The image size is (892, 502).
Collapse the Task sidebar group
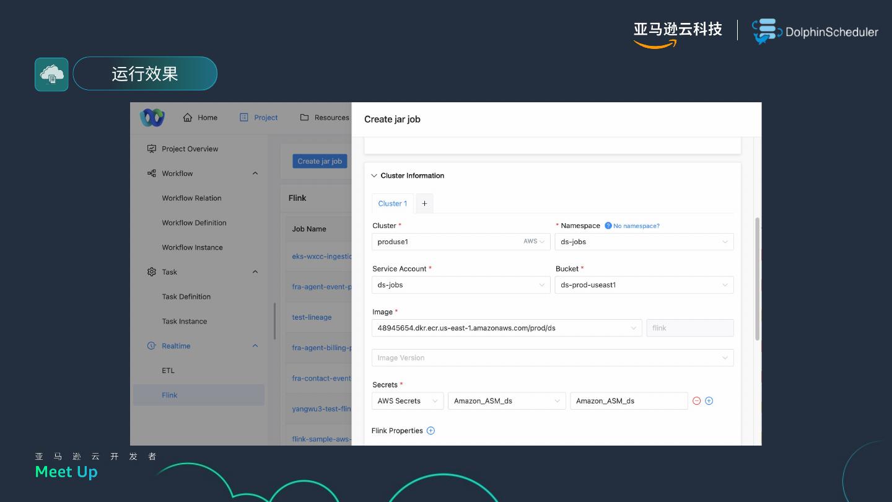255,272
